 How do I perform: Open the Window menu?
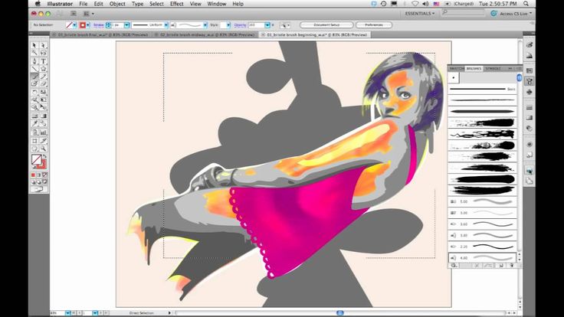tap(217, 4)
